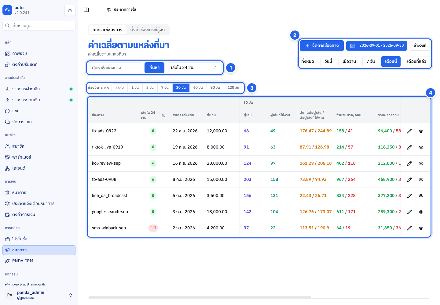This screenshot has width=440, height=305.
Task: Click the table's horizontal scrollbar
Action: [x=200, y=297]
